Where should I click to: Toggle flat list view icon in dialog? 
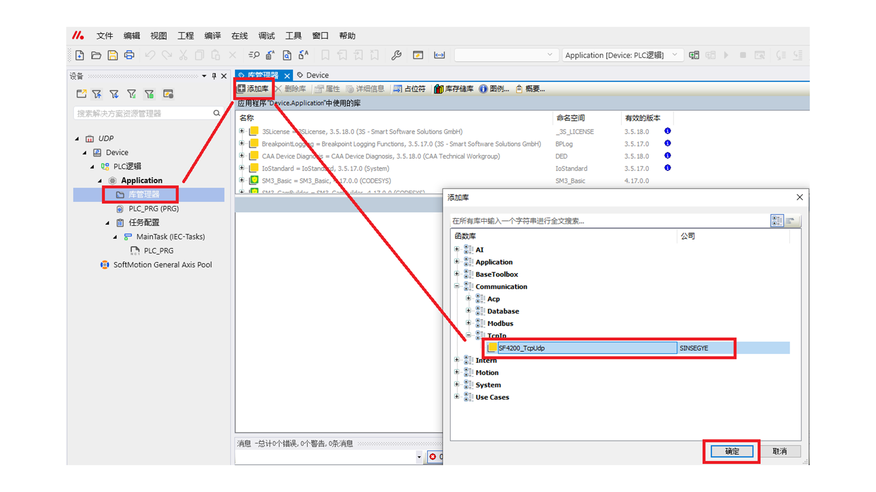coord(791,221)
